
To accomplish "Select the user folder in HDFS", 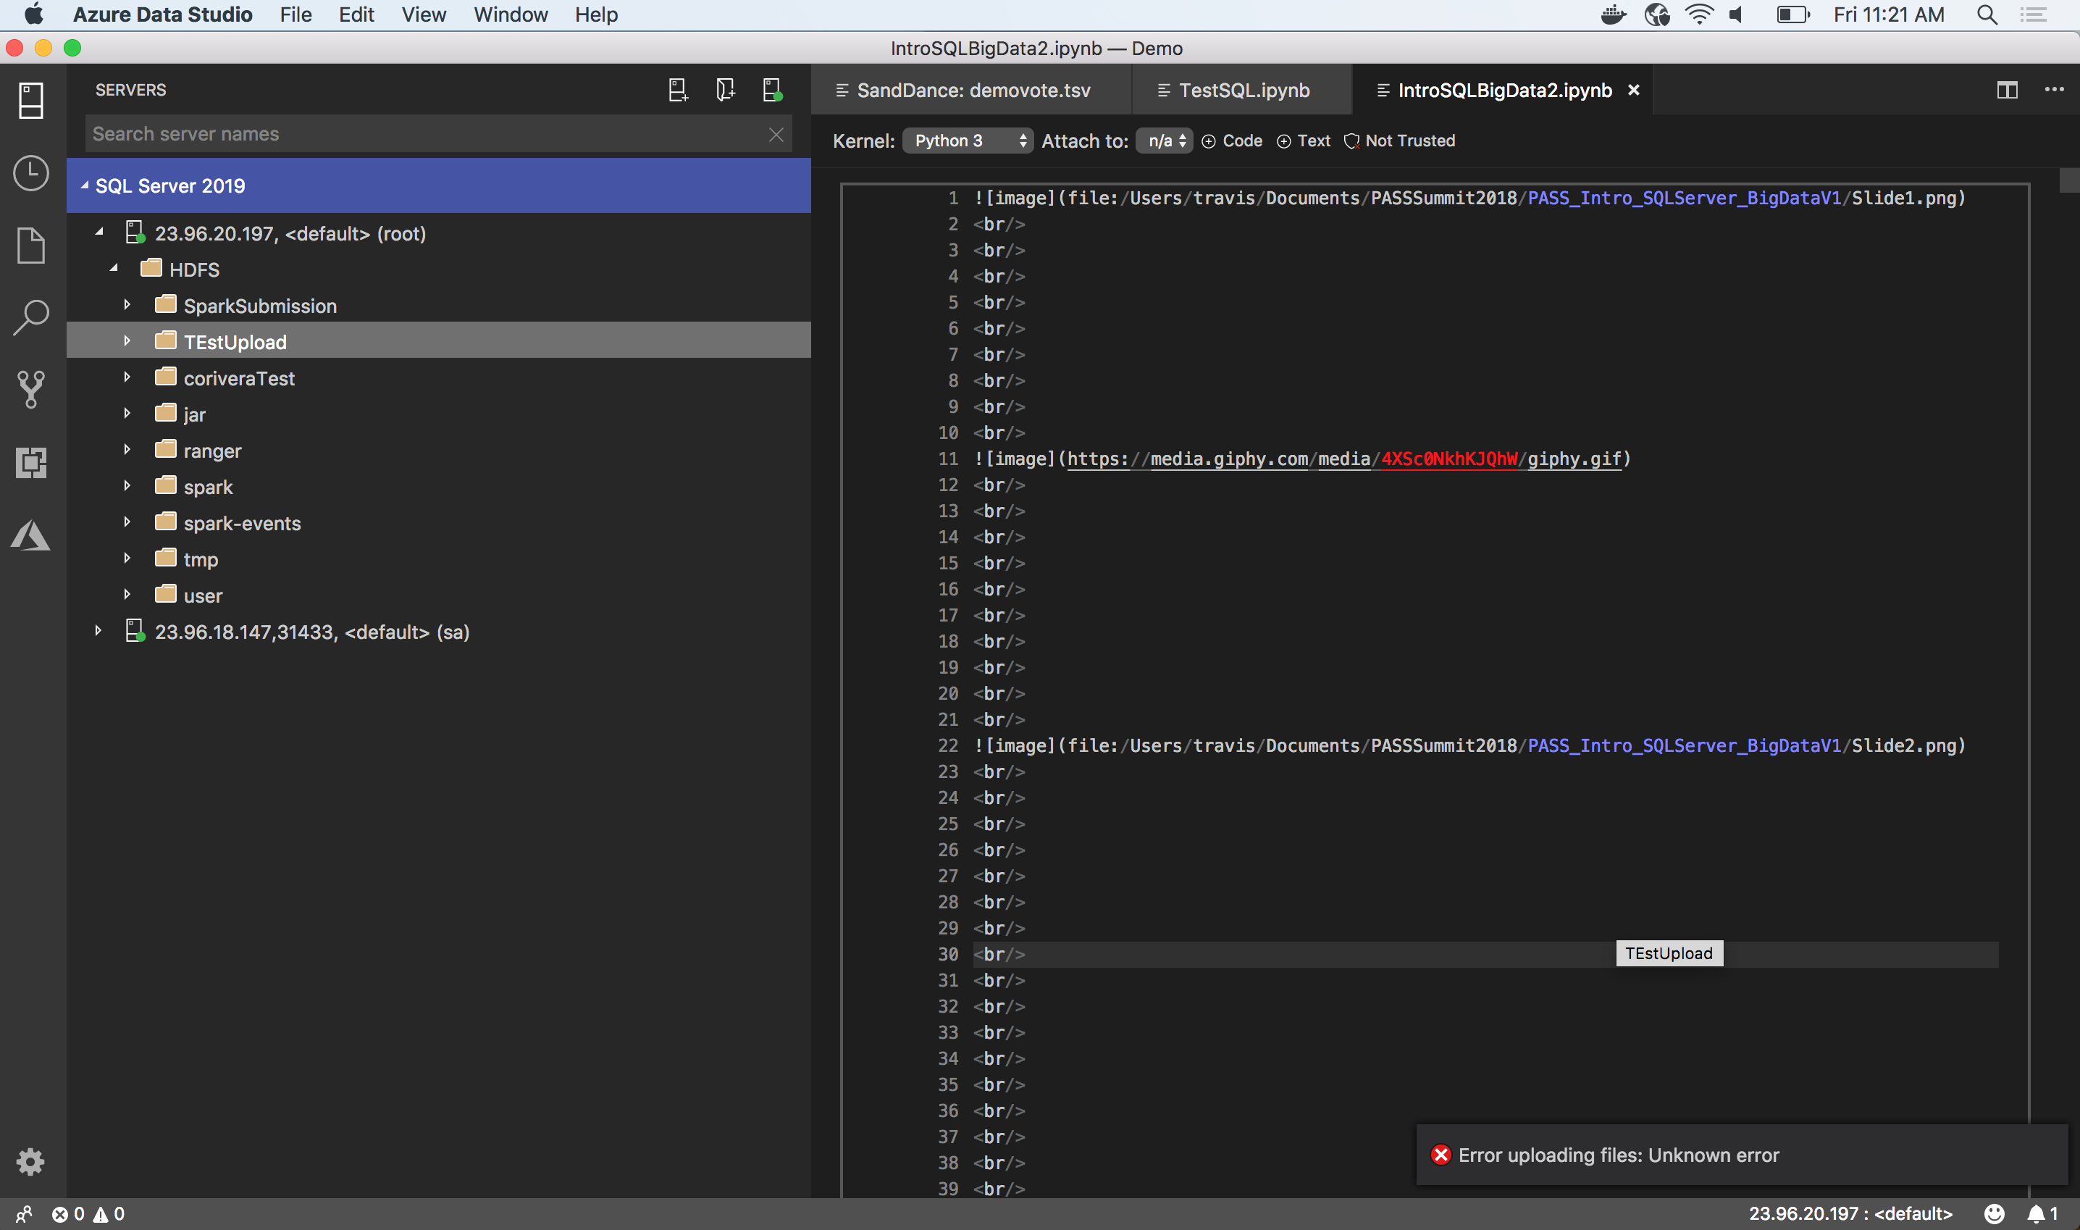I will pos(203,596).
